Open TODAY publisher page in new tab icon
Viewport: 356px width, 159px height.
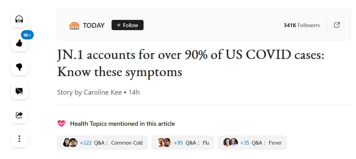[x=337, y=25]
